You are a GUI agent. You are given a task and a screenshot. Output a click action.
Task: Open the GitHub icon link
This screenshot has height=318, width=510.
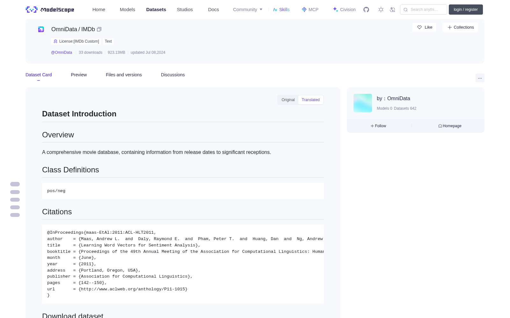(366, 10)
